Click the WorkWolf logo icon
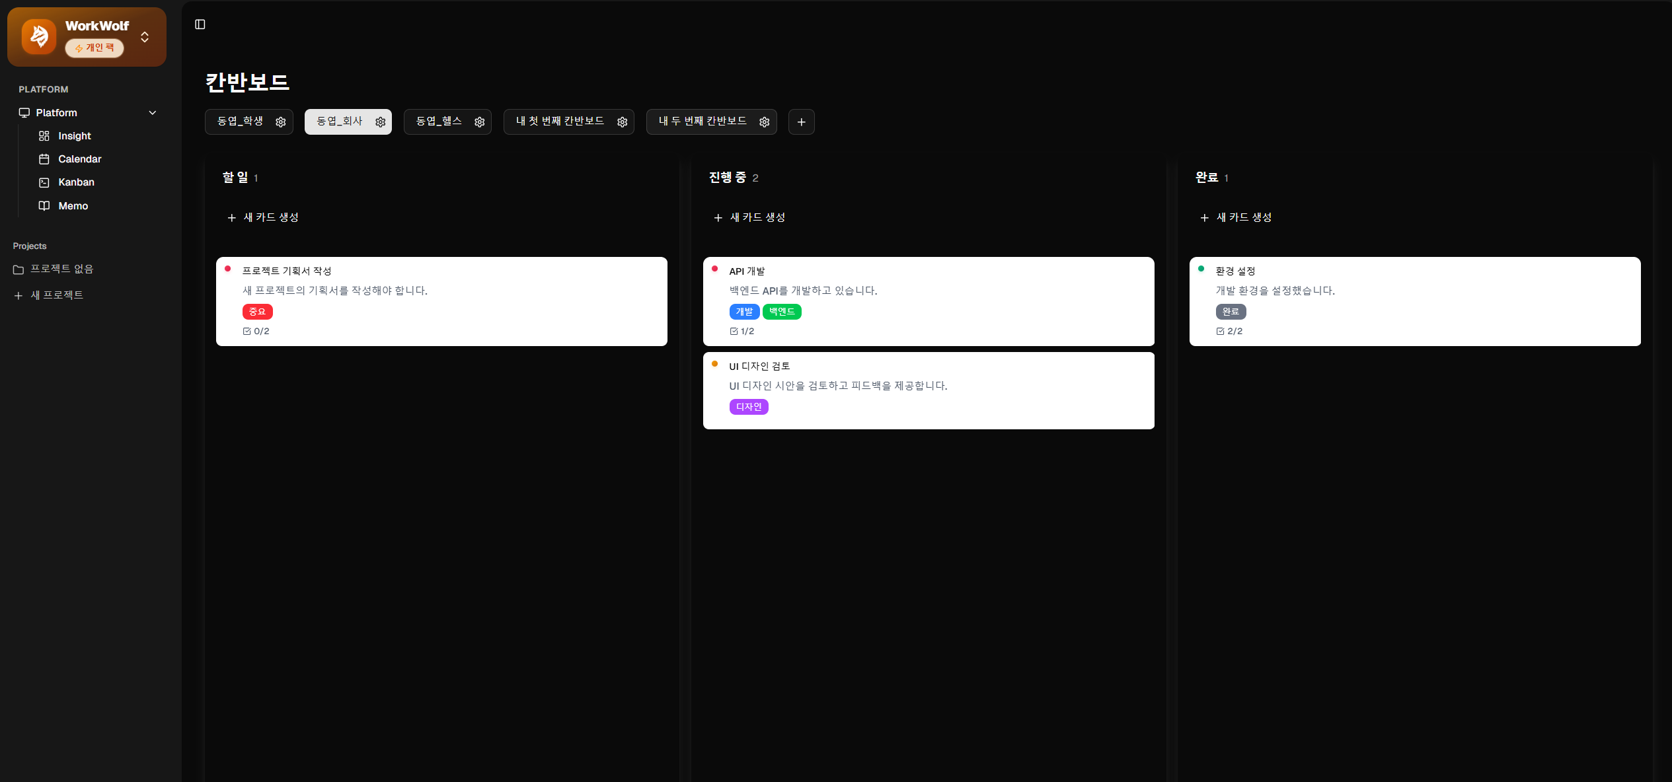The image size is (1672, 782). [x=38, y=36]
